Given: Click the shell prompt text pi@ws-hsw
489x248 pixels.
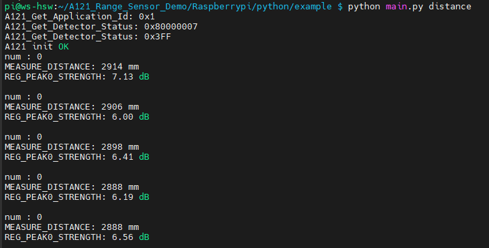Looking at the screenshot, I should pyautogui.click(x=29, y=6).
